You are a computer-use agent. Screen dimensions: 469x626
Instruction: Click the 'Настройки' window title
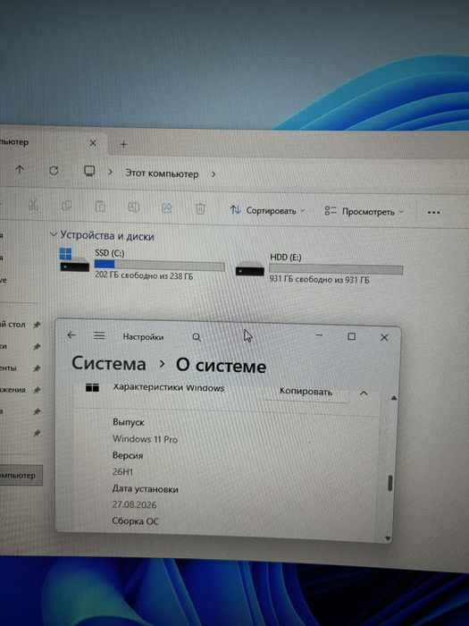143,337
